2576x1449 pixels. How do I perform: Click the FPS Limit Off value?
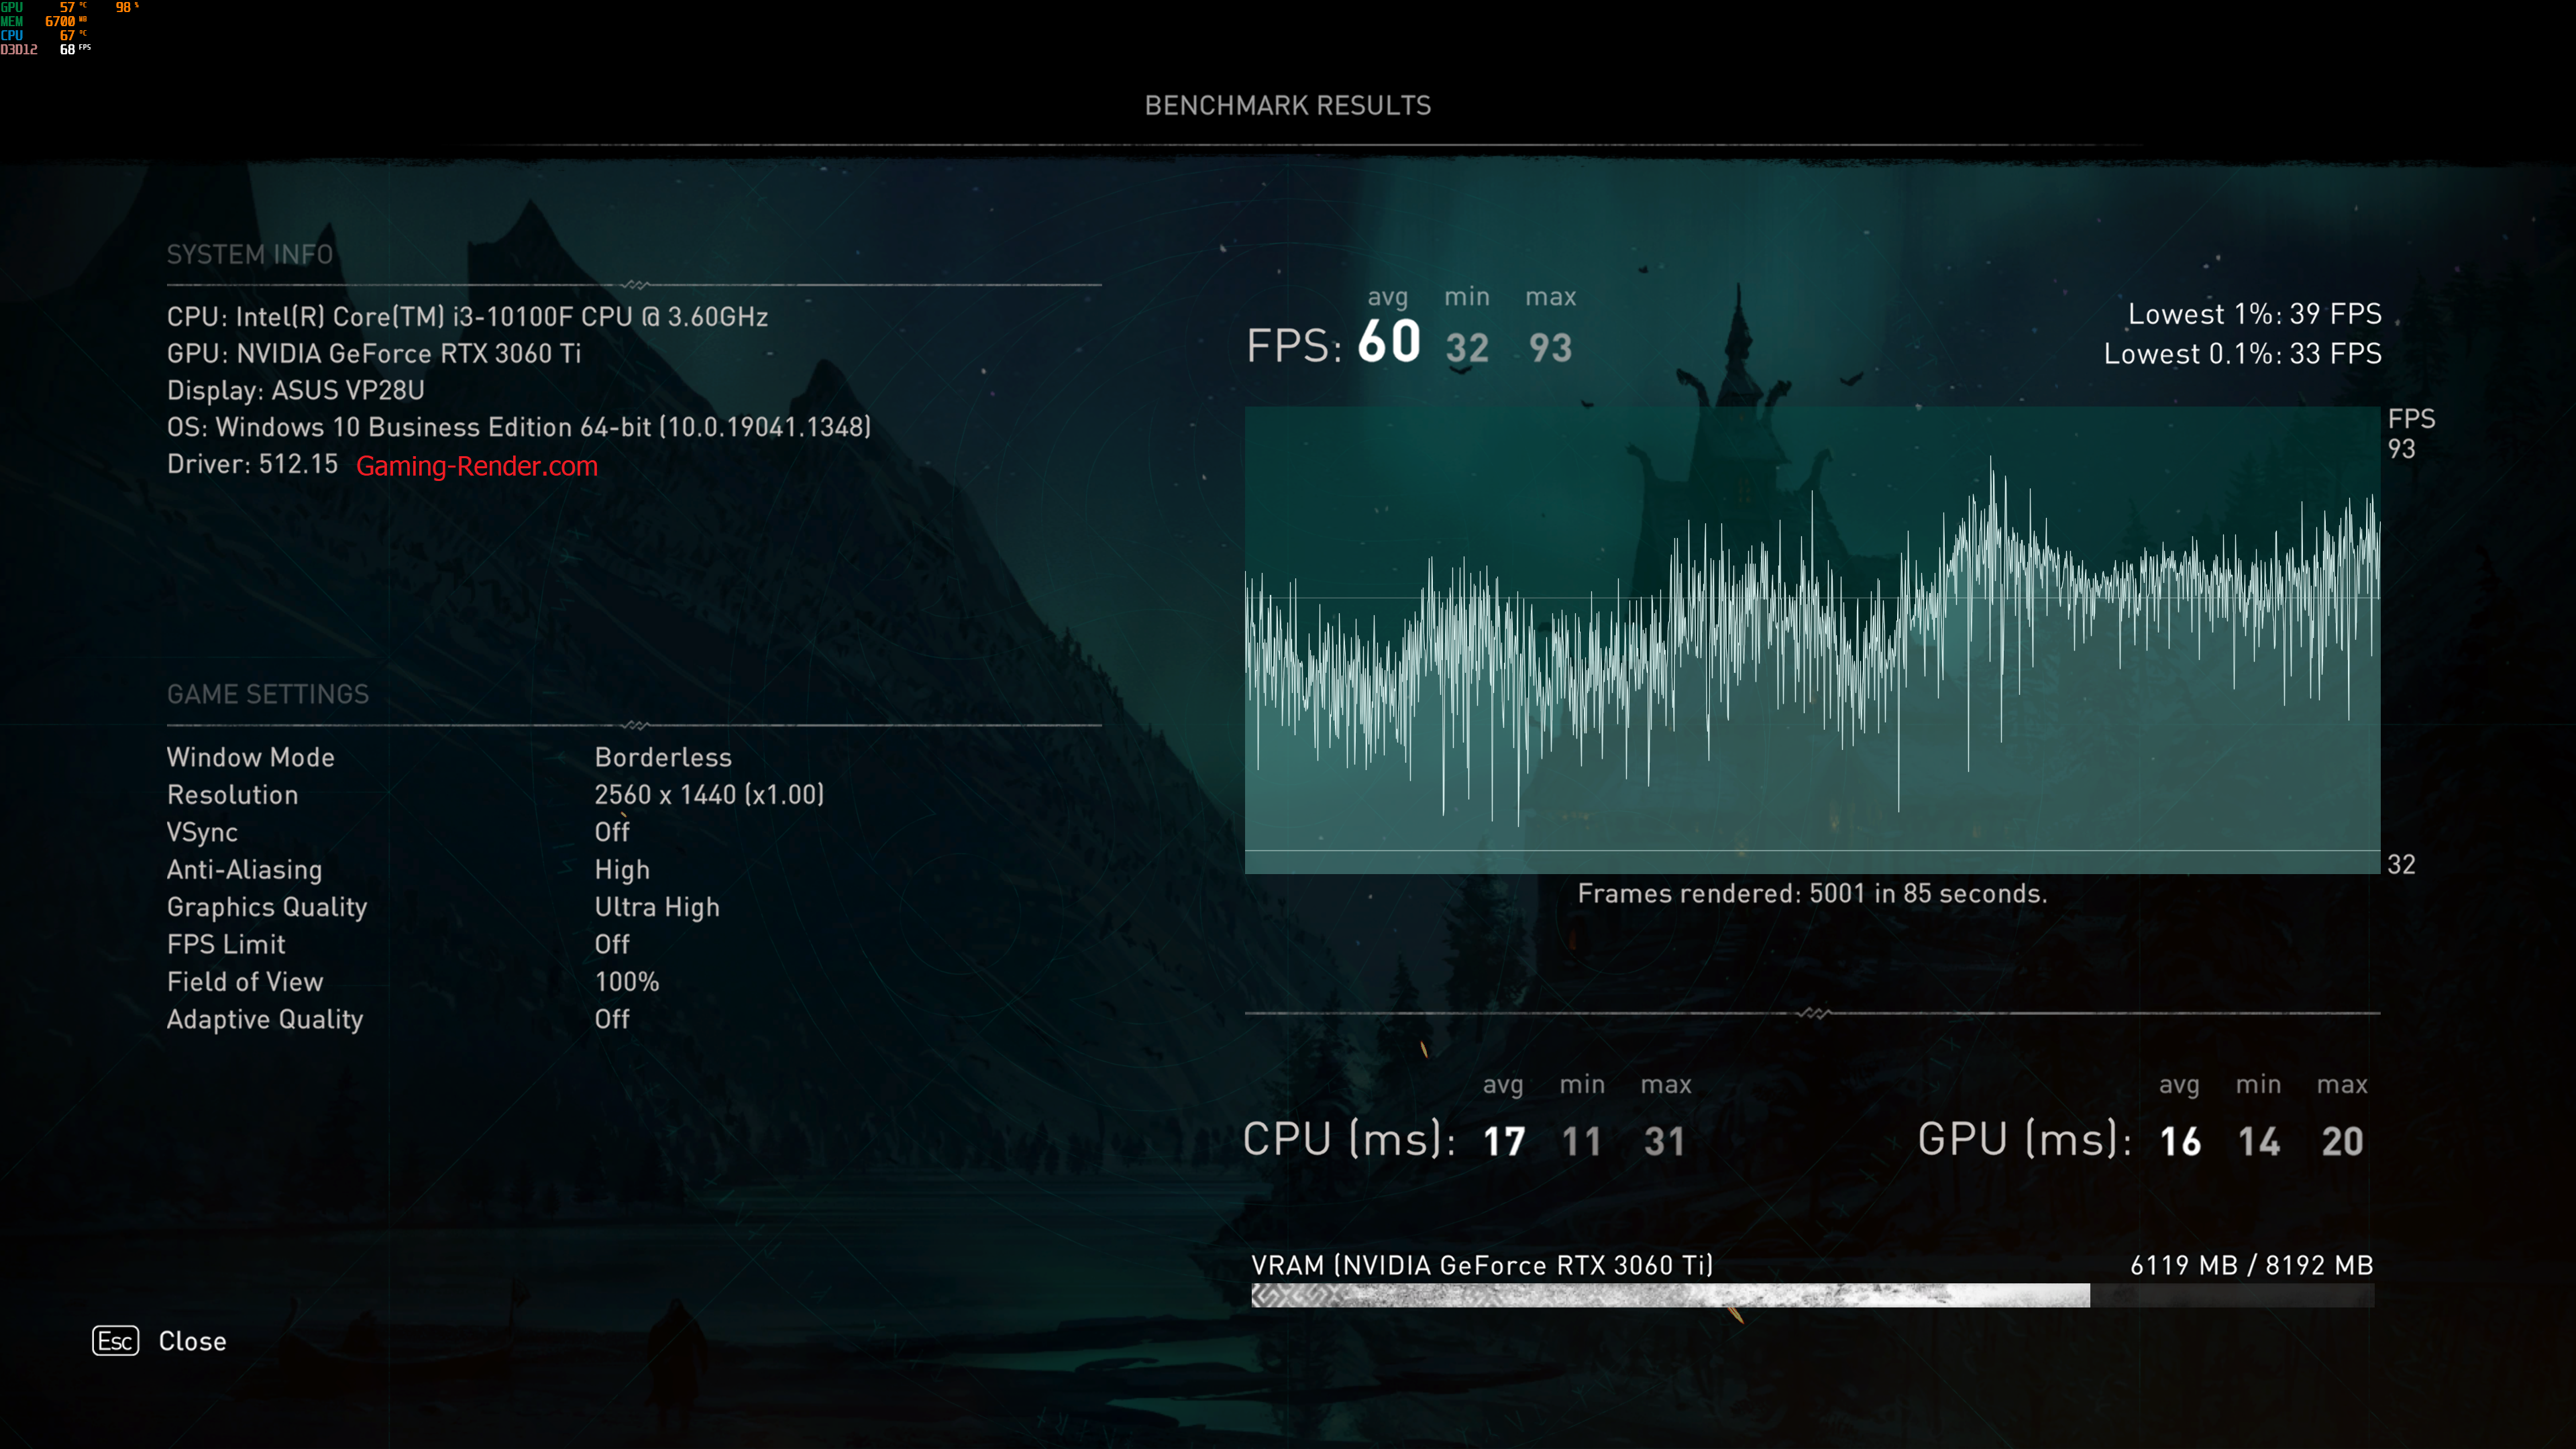[x=612, y=944]
